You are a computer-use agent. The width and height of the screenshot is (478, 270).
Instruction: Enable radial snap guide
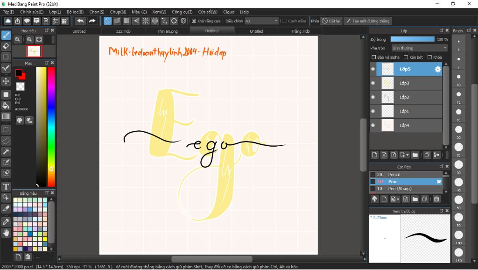tap(146, 21)
